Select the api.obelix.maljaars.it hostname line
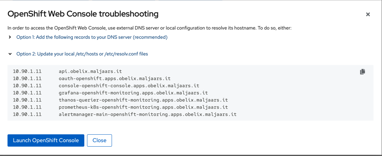 click(x=90, y=72)
